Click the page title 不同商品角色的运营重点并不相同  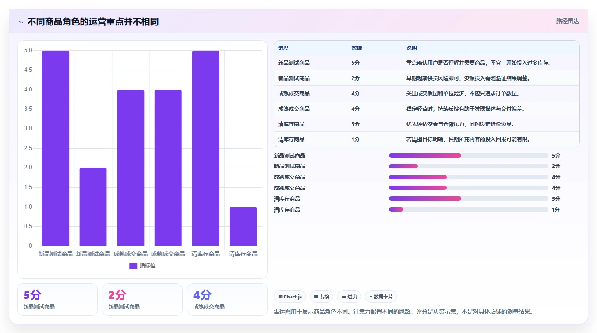(x=93, y=22)
